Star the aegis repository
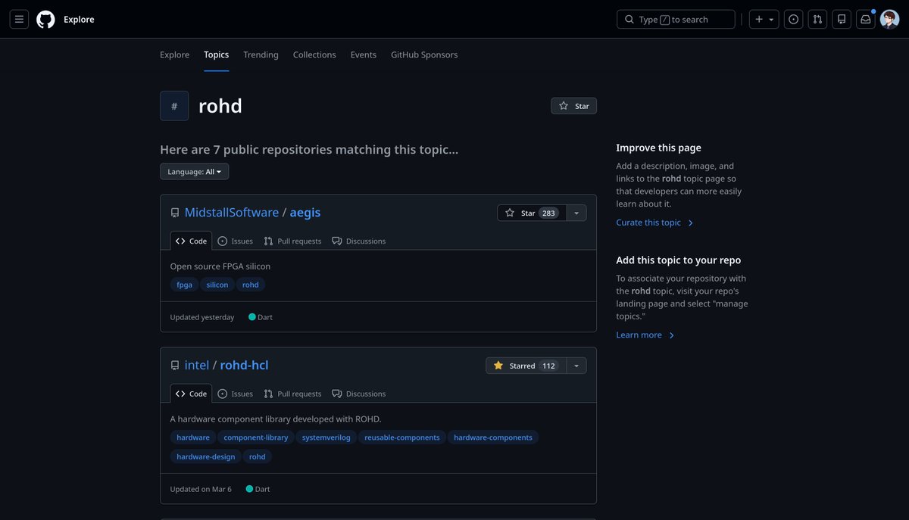 [531, 213]
